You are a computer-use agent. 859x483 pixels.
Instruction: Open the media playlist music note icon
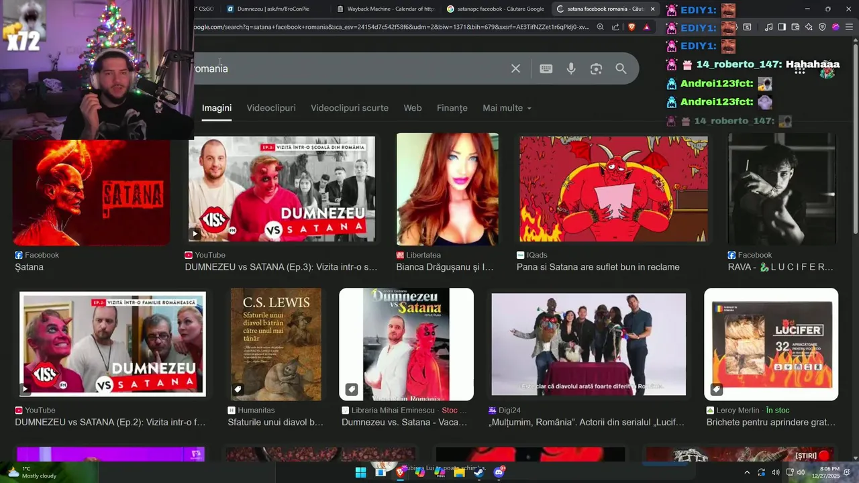(767, 28)
